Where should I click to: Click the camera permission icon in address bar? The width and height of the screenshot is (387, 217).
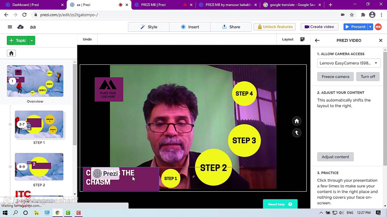(343, 15)
